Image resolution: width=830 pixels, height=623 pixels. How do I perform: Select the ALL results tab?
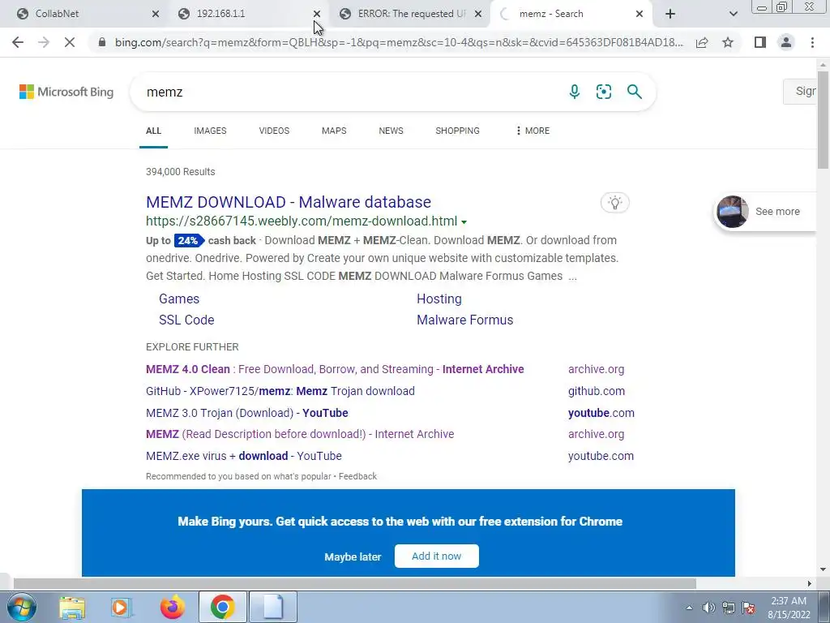click(153, 131)
